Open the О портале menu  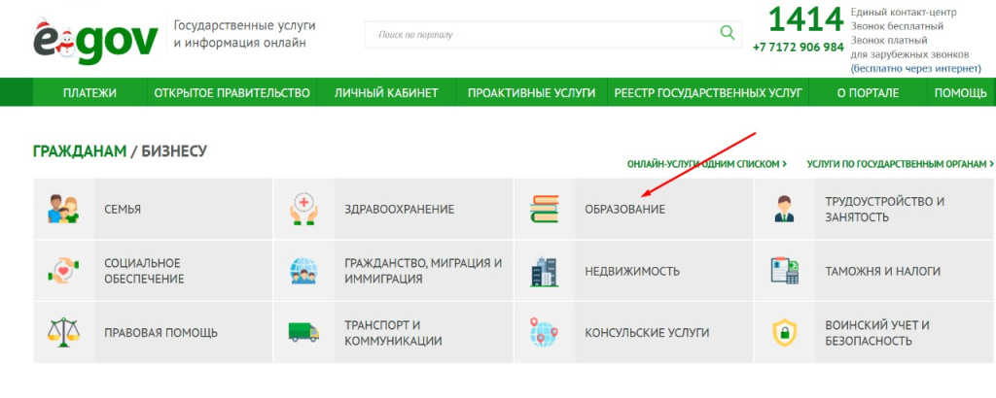coord(868,92)
